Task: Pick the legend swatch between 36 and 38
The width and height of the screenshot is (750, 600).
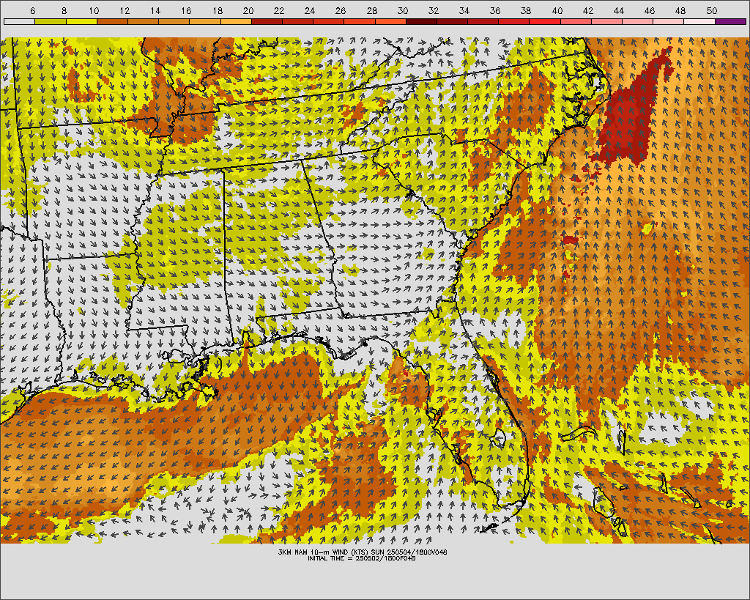Action: tap(514, 21)
